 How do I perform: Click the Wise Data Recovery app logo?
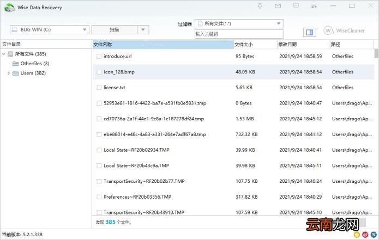point(9,8)
